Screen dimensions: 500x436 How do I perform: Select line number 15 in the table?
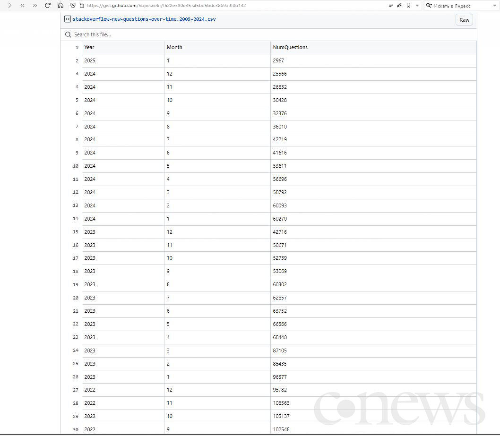[76, 232]
